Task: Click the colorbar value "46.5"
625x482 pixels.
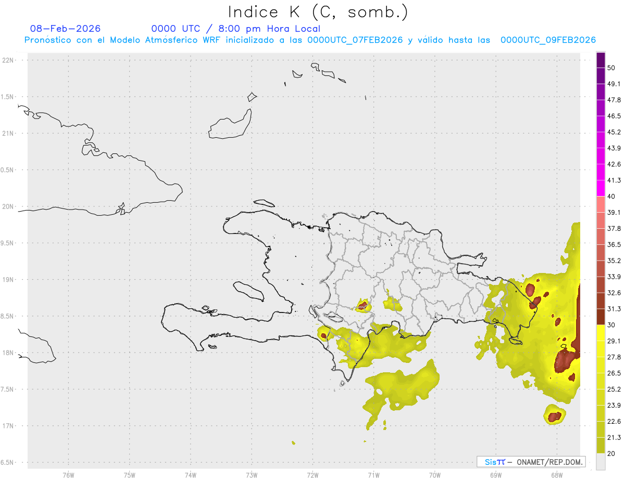Action: click(614, 116)
